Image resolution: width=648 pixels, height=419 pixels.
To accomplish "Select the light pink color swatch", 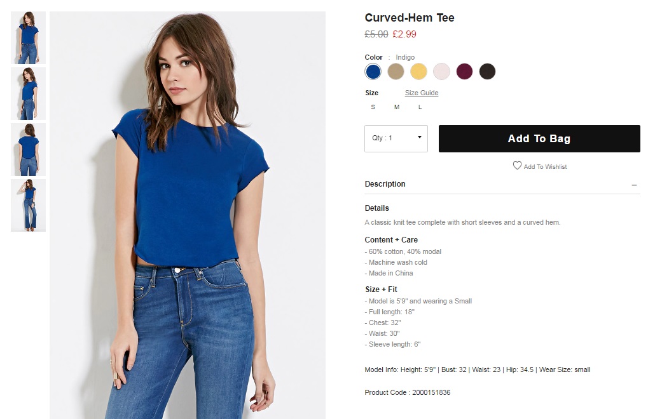I will tap(441, 71).
